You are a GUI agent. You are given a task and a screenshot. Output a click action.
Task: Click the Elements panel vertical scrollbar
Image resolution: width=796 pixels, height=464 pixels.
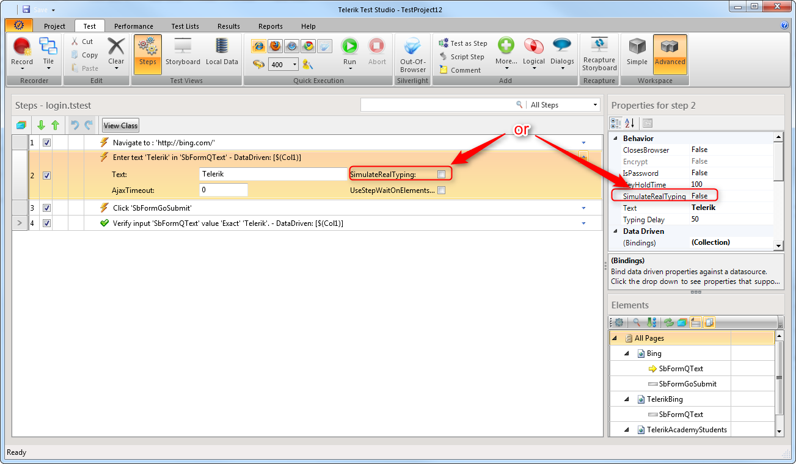[779, 383]
